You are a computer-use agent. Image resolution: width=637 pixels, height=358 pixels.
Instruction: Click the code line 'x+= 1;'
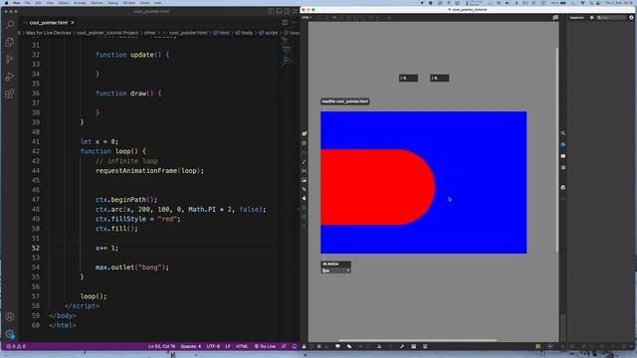click(106, 248)
